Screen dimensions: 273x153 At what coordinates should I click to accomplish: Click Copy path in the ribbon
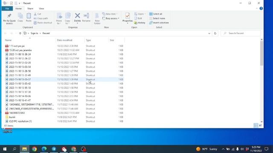[41, 18]
